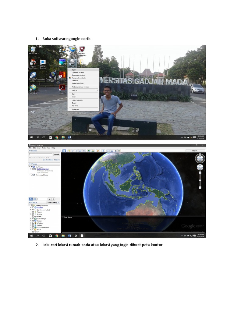Screen dimensions: 234x312
Task: Select the Global Mapper desktop shortcut
Action: point(53,76)
